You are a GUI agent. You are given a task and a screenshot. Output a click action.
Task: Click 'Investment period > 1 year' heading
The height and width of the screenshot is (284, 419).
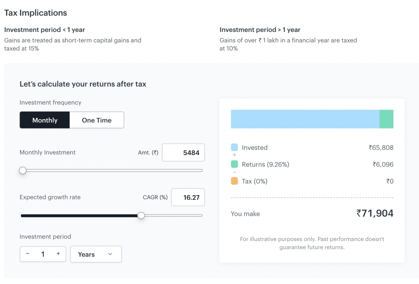260,29
